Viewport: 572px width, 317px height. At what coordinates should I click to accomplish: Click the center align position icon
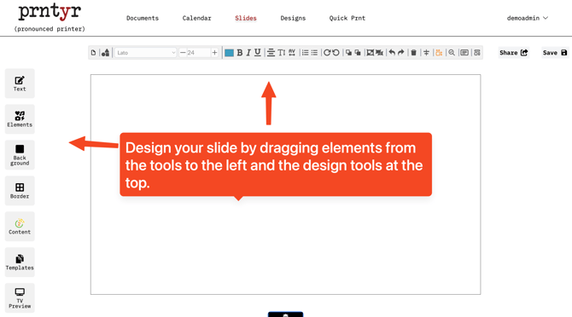tap(426, 53)
